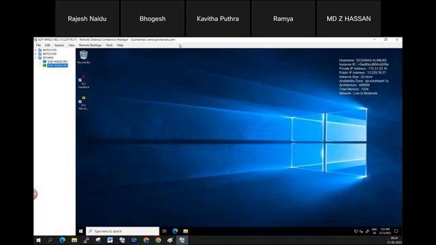Select the EC2 Microsoft shortcut icon

click(x=84, y=103)
